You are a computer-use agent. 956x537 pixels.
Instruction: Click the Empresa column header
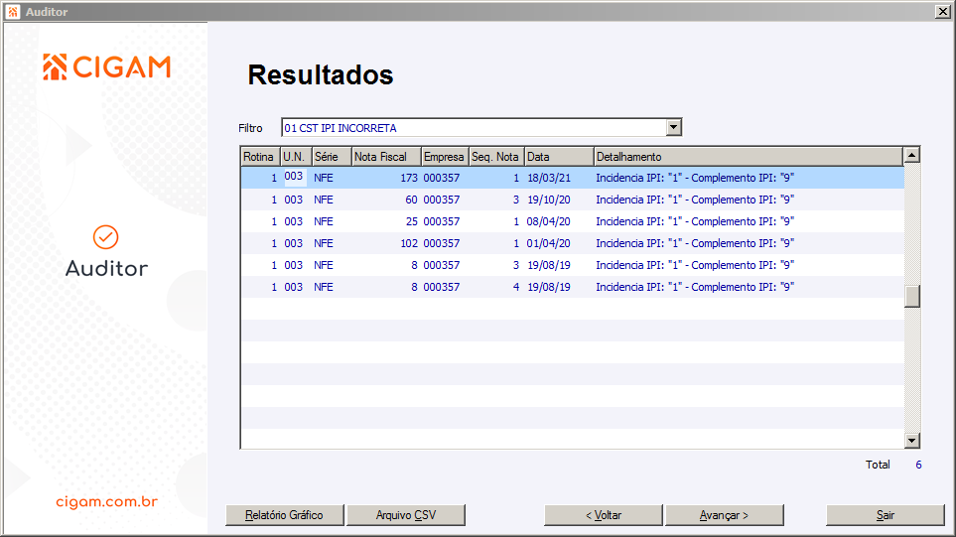tap(445, 157)
